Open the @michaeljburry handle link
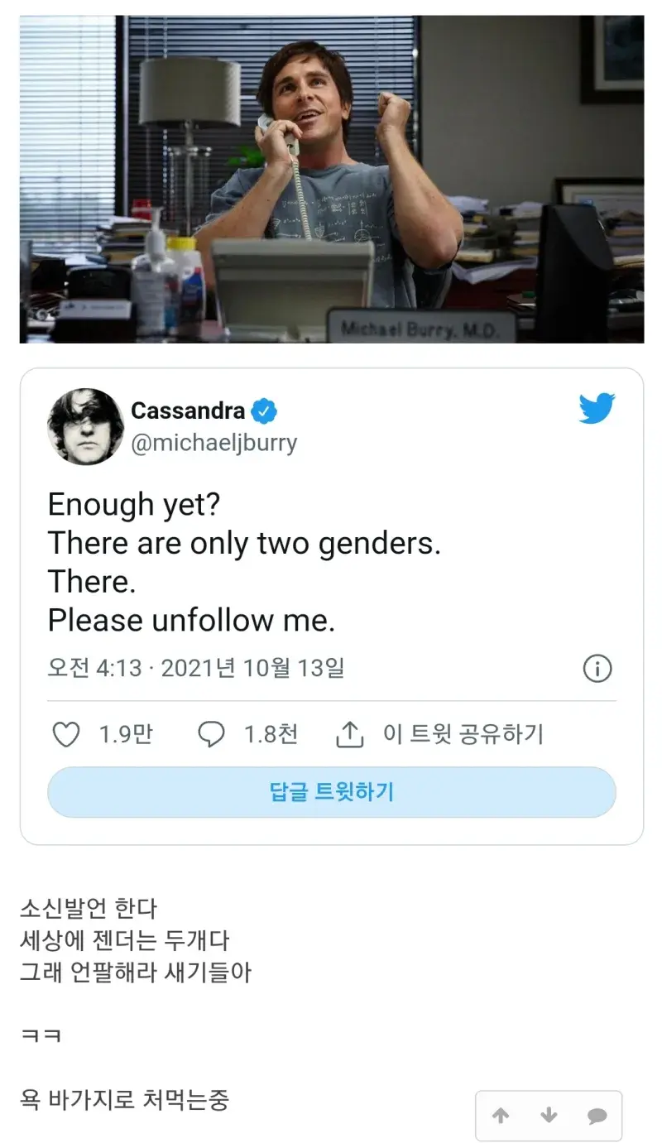Screen dimensions: 662x1143 [x=214, y=442]
